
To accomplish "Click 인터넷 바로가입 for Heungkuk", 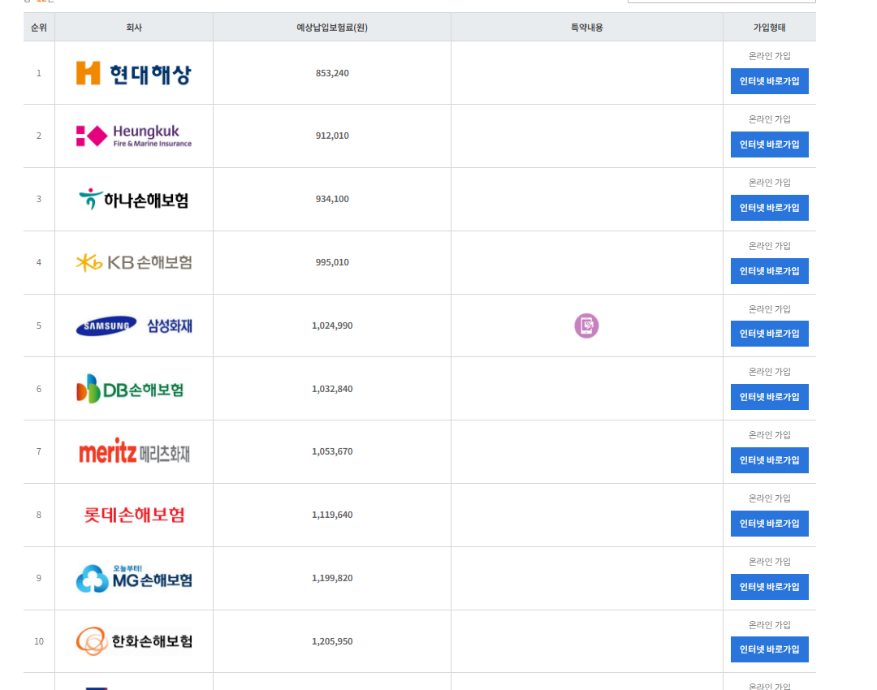I will click(x=769, y=144).
